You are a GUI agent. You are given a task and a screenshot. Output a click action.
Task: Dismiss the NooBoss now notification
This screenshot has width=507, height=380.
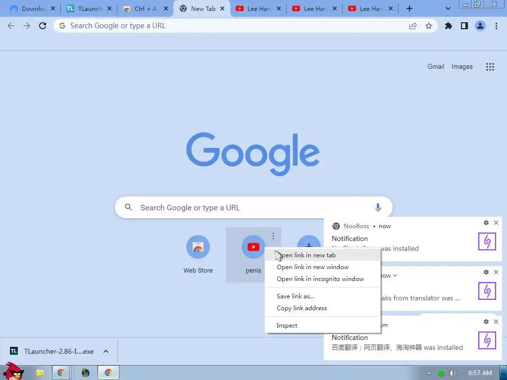[x=496, y=223]
